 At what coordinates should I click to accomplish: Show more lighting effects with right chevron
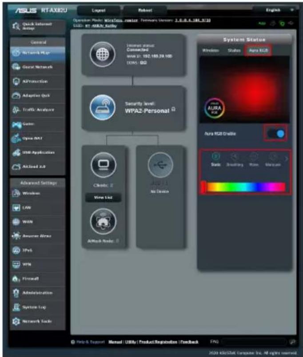[287, 159]
